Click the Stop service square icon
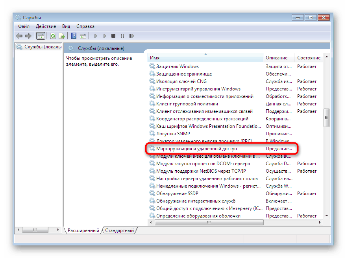The width and height of the screenshot is (346, 258). point(113,36)
